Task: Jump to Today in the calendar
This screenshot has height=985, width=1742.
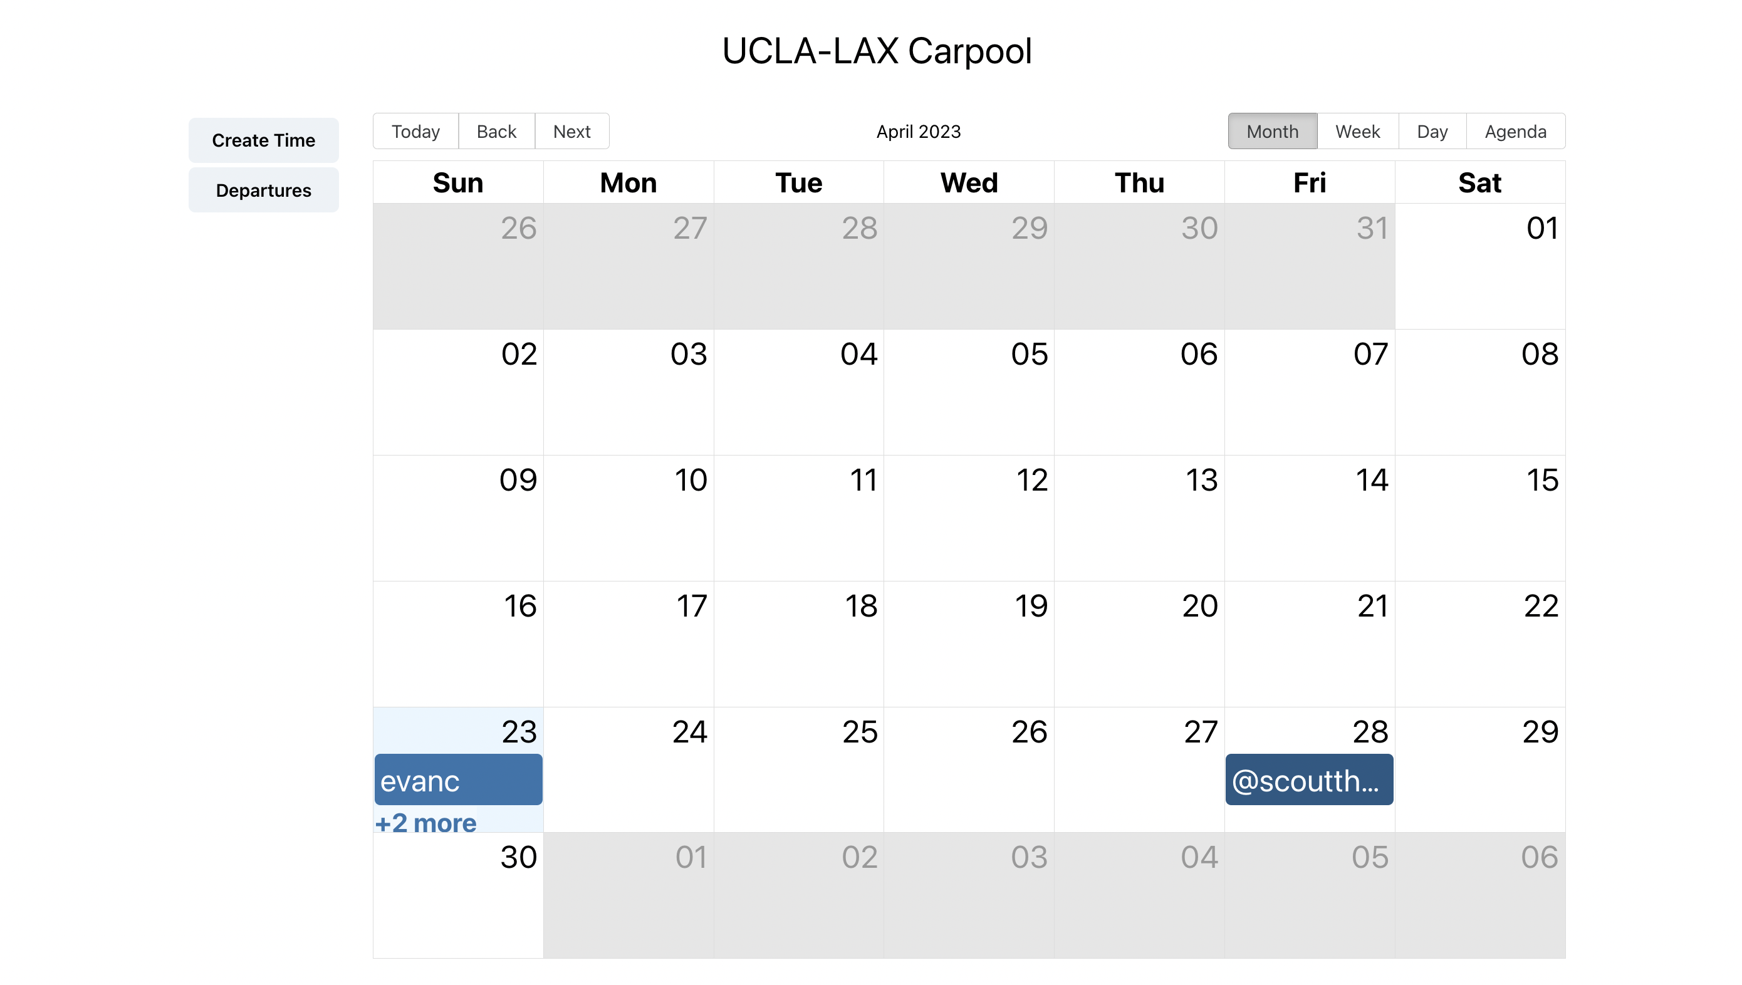Action: pyautogui.click(x=415, y=131)
